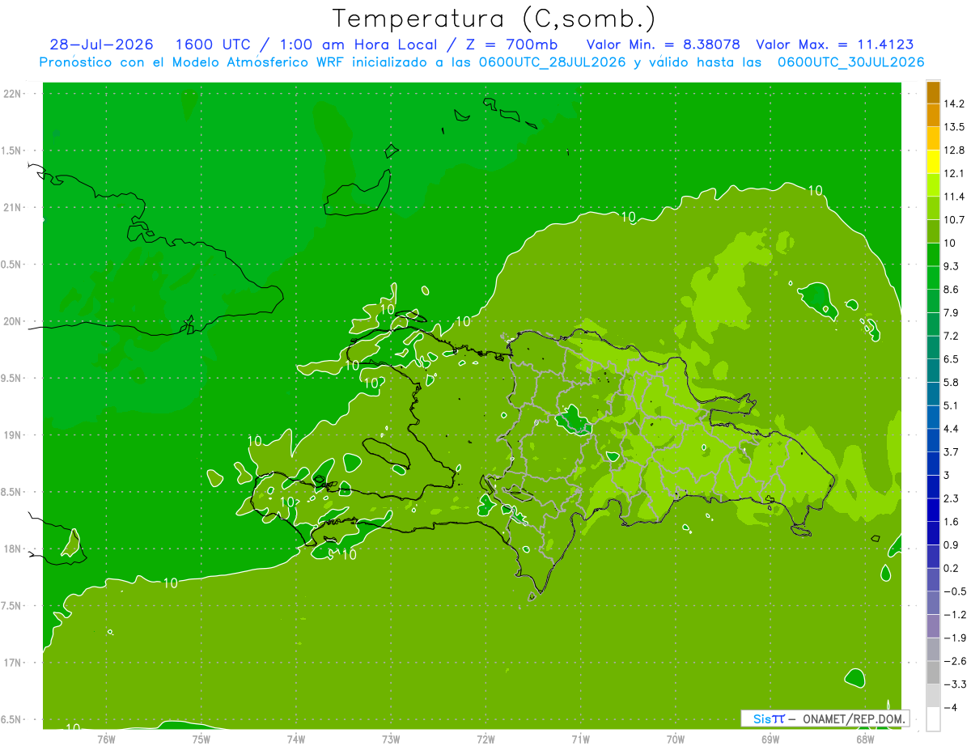Click the "71W" longitude axis label
The height and width of the screenshot is (750, 971).
point(581,739)
